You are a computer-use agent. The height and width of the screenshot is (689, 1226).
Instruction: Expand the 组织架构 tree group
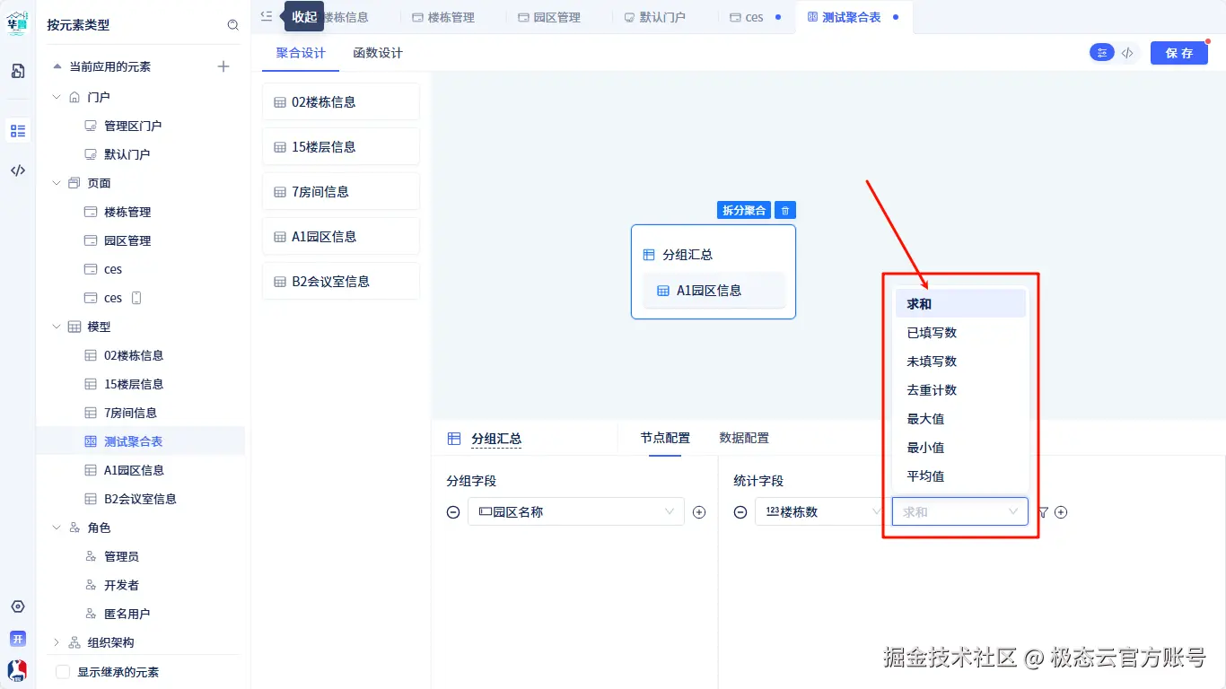point(57,642)
